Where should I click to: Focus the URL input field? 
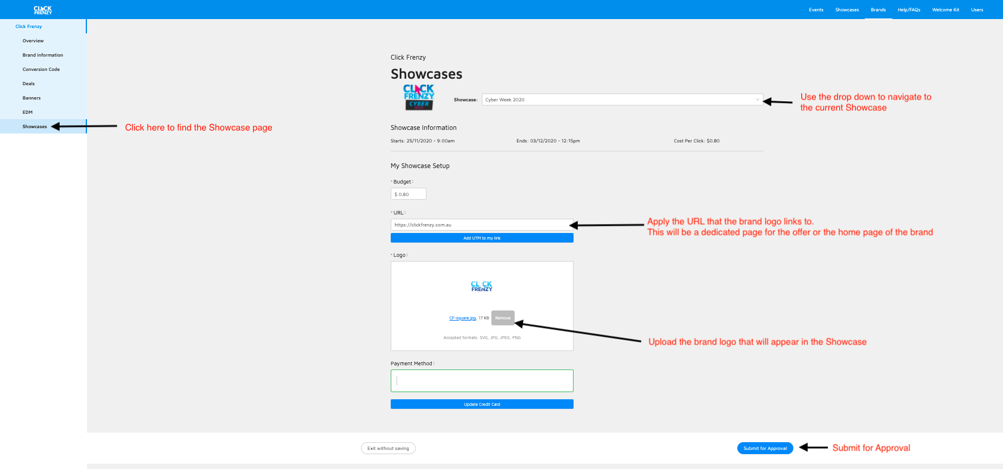482,225
